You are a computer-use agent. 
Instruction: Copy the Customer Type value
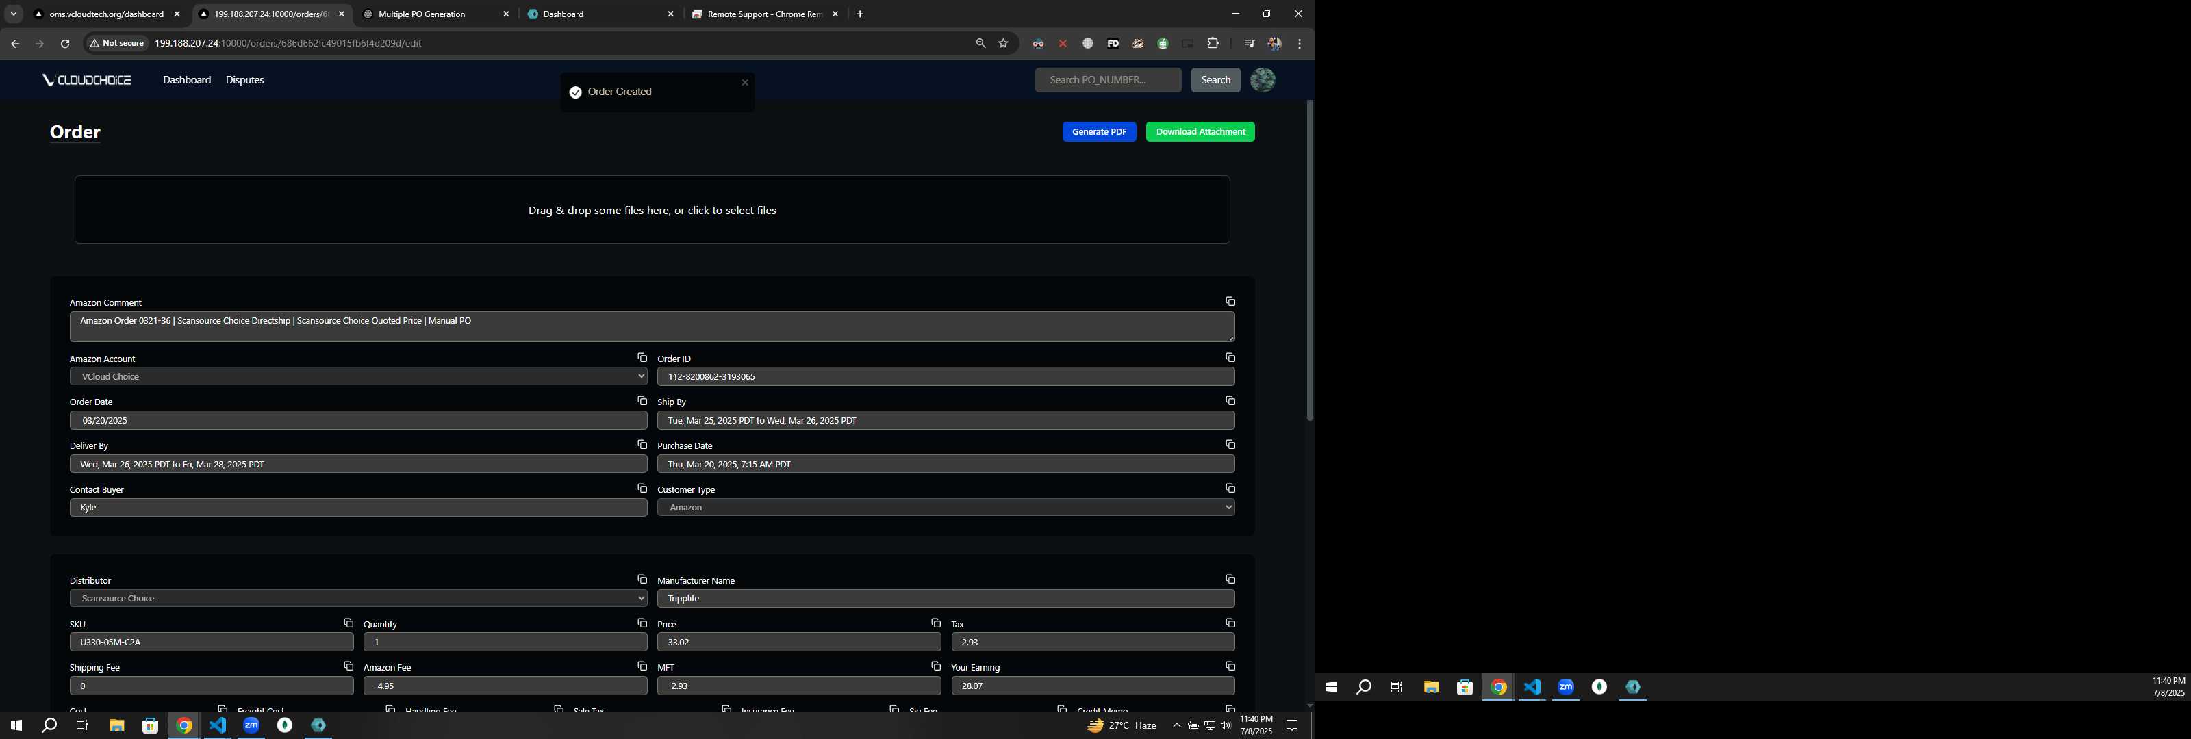(1230, 488)
